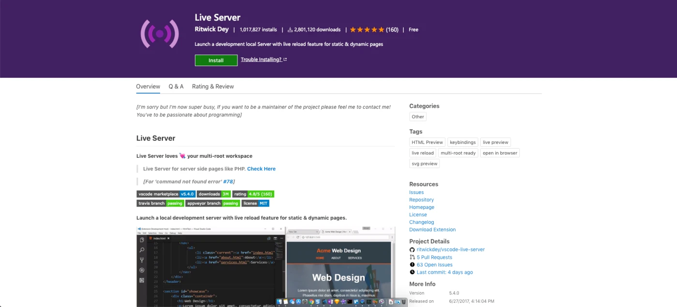Click the GitHub icon beside ritwickdey/vscode-live-server
677x307 pixels.
point(412,250)
